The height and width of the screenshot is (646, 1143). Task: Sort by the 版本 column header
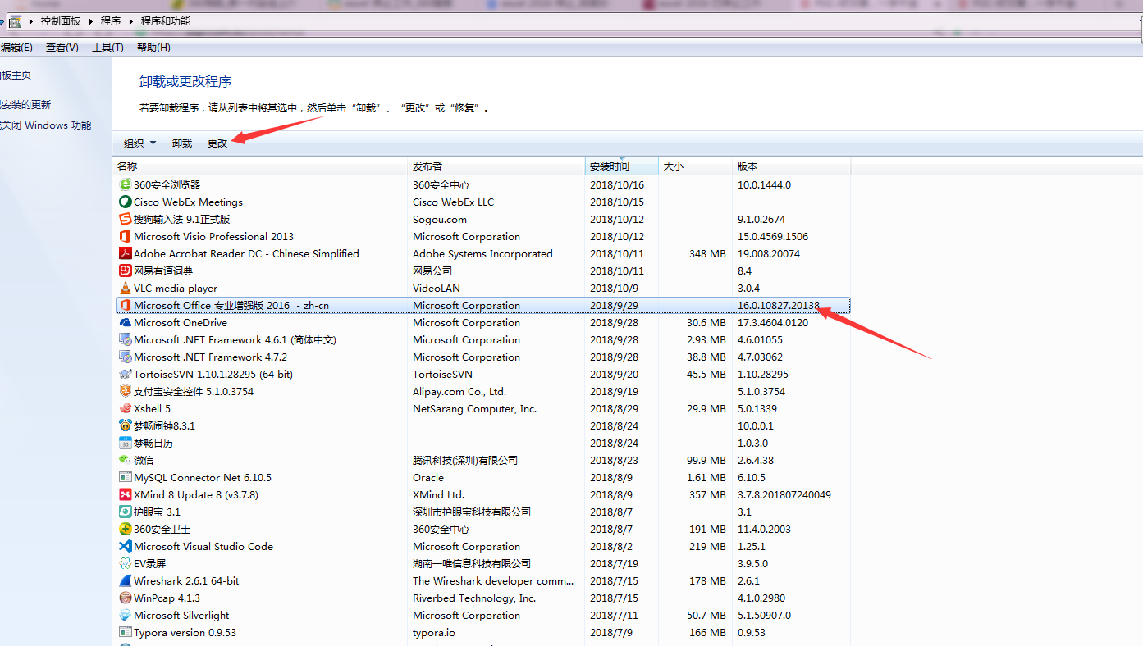(792, 166)
